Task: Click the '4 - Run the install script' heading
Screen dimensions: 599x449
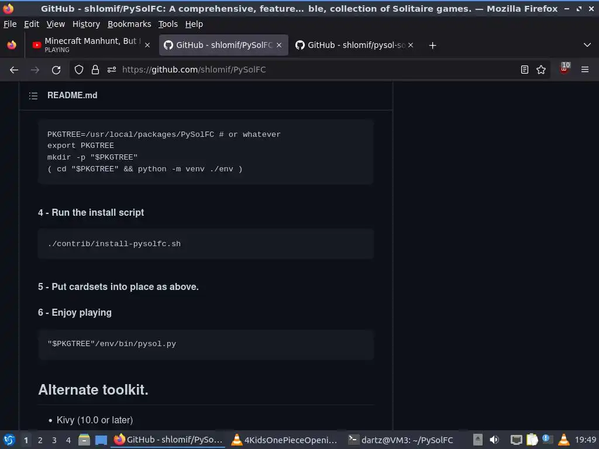Action: [91, 213]
